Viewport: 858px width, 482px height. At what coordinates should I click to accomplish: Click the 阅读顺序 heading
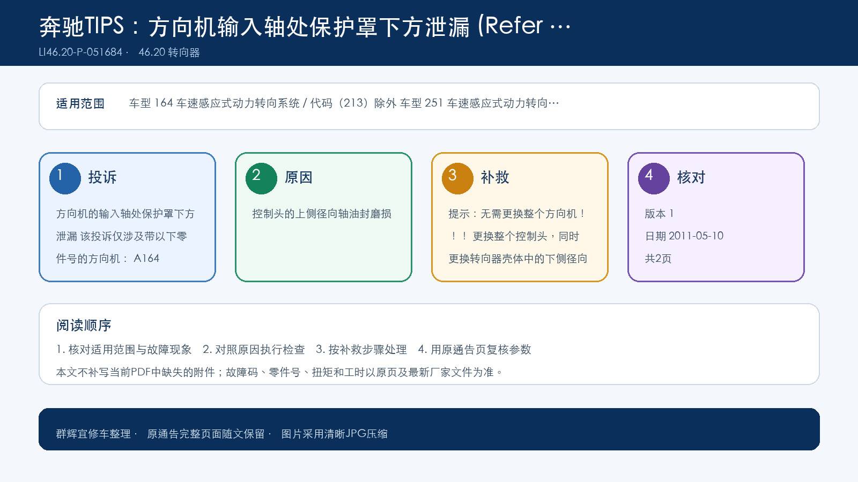click(84, 325)
